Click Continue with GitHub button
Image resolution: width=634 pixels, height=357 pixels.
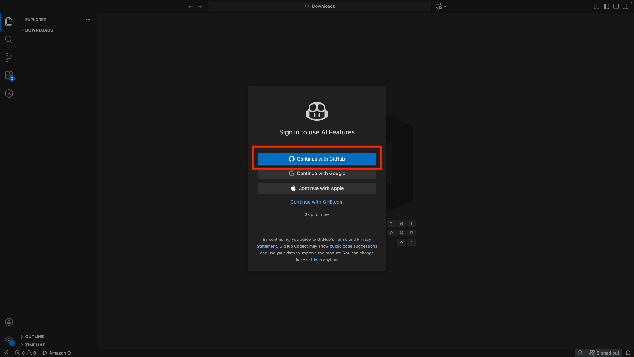(x=317, y=159)
